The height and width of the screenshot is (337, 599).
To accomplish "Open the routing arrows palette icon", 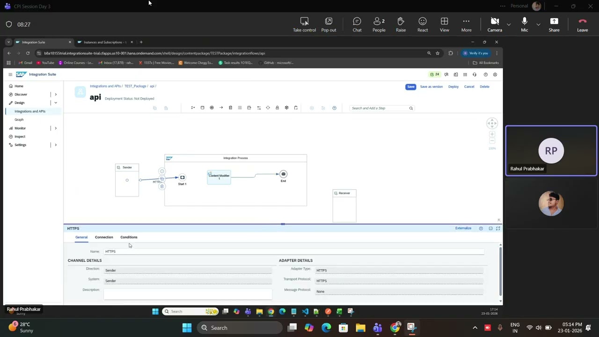I will [x=258, y=108].
